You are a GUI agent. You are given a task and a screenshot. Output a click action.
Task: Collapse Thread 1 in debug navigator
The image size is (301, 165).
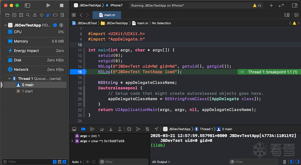[x=10, y=79]
